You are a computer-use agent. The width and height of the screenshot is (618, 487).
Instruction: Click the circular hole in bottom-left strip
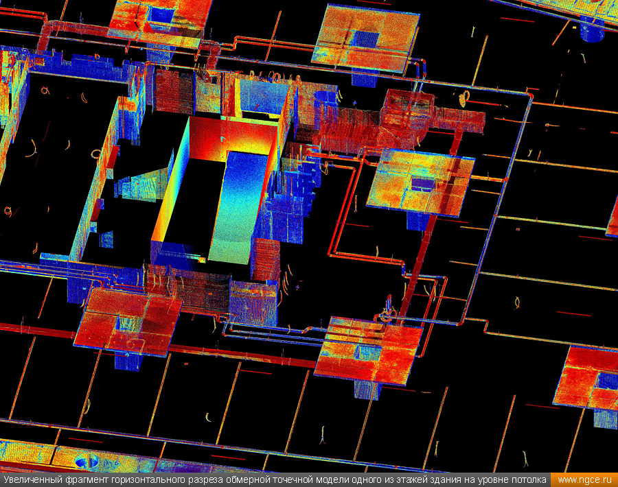coord(87,460)
